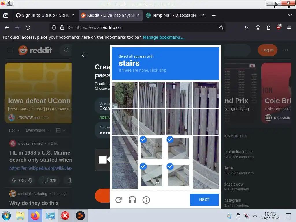Viewport: 296px width, 222px height.
Task: Click the uBlock Origin extension icon
Action: click(279, 27)
